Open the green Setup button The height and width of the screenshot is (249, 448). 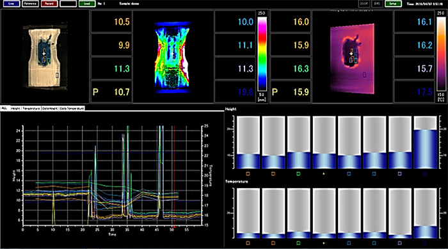[x=393, y=4]
